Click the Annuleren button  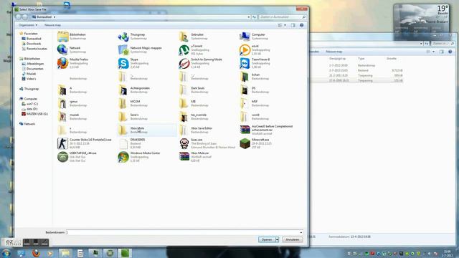pyautogui.click(x=293, y=239)
